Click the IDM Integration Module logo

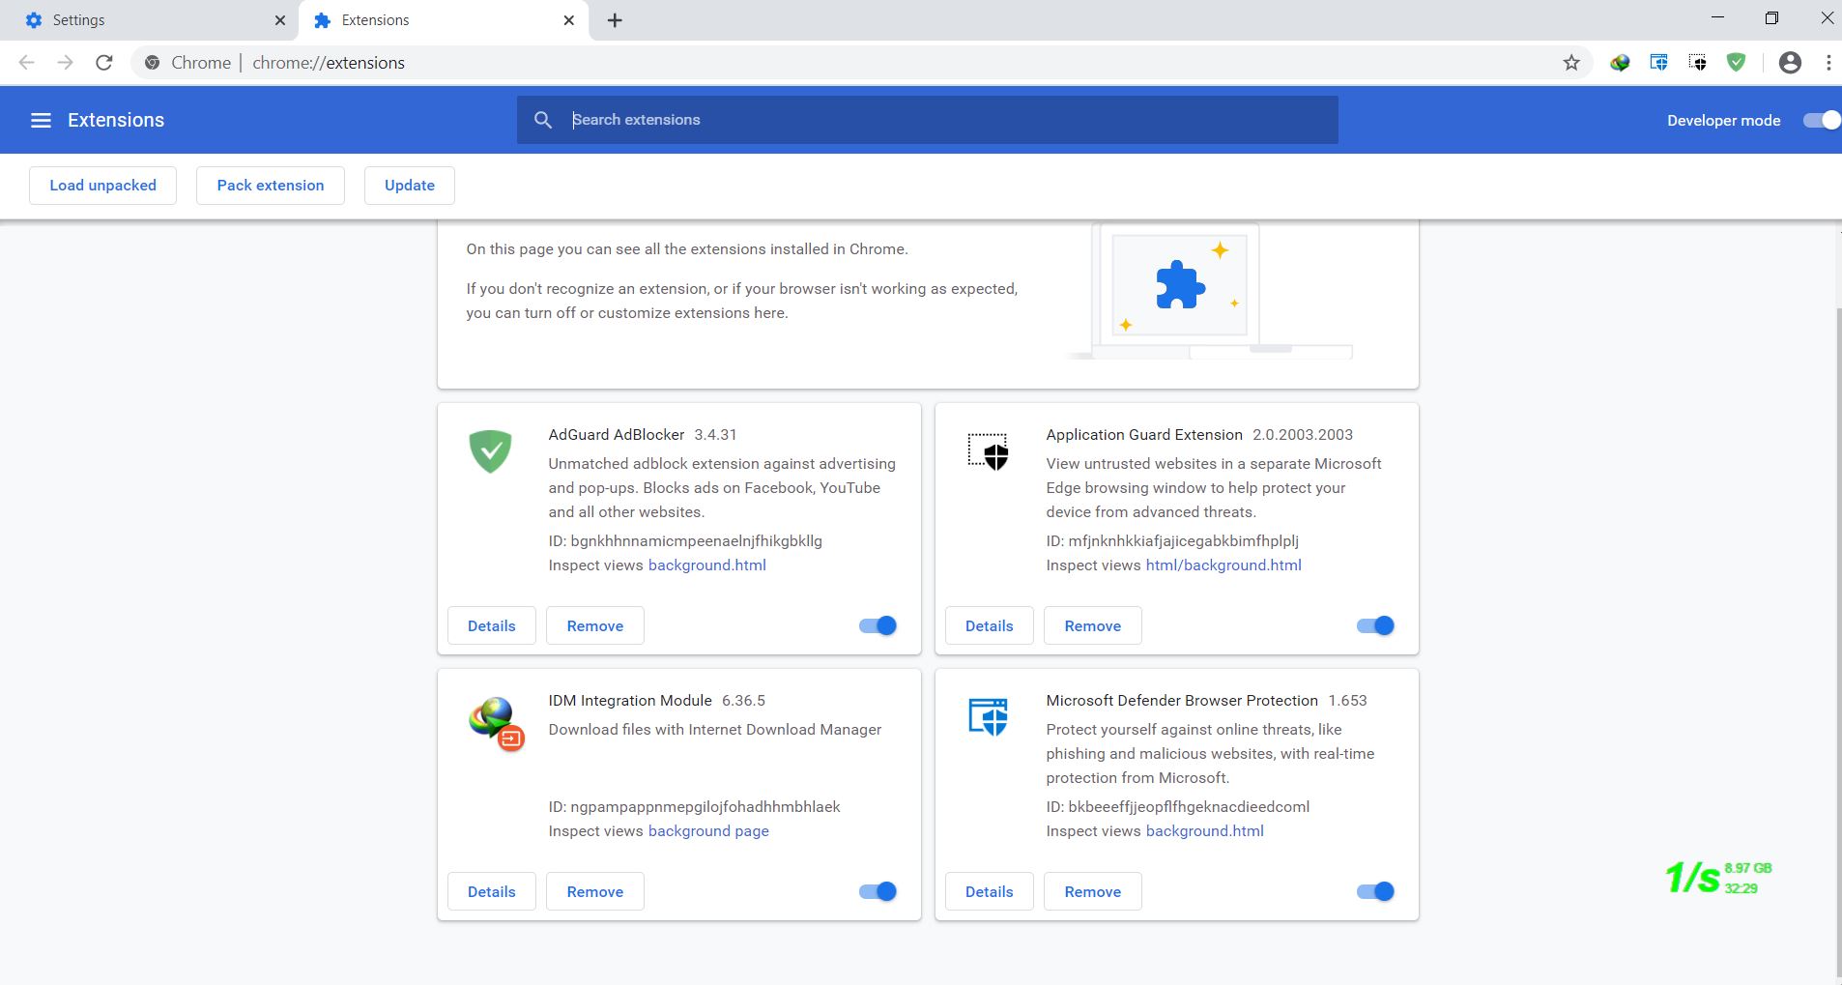(496, 724)
